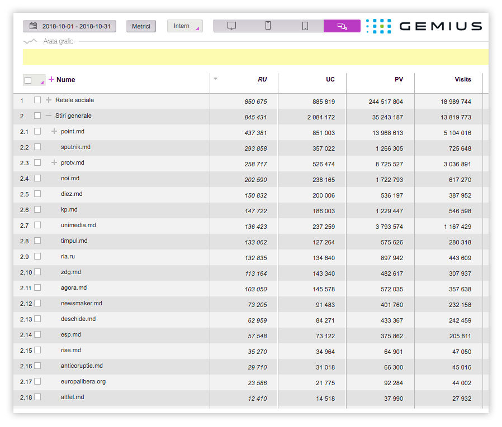
Task: Sort by the RU column header
Action: coord(262,79)
